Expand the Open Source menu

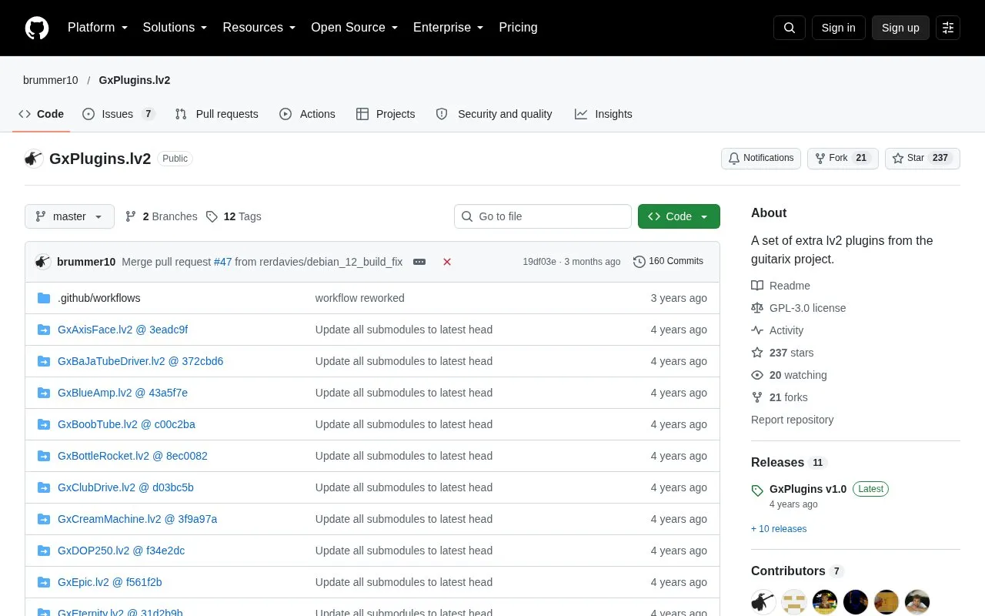355,28
